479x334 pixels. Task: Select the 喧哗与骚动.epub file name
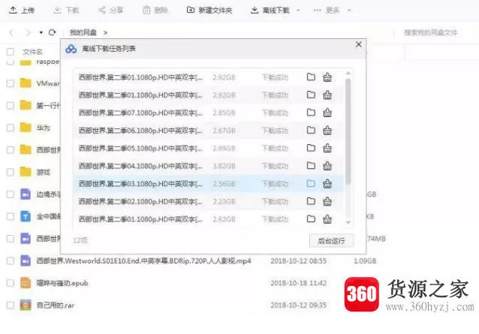click(62, 283)
